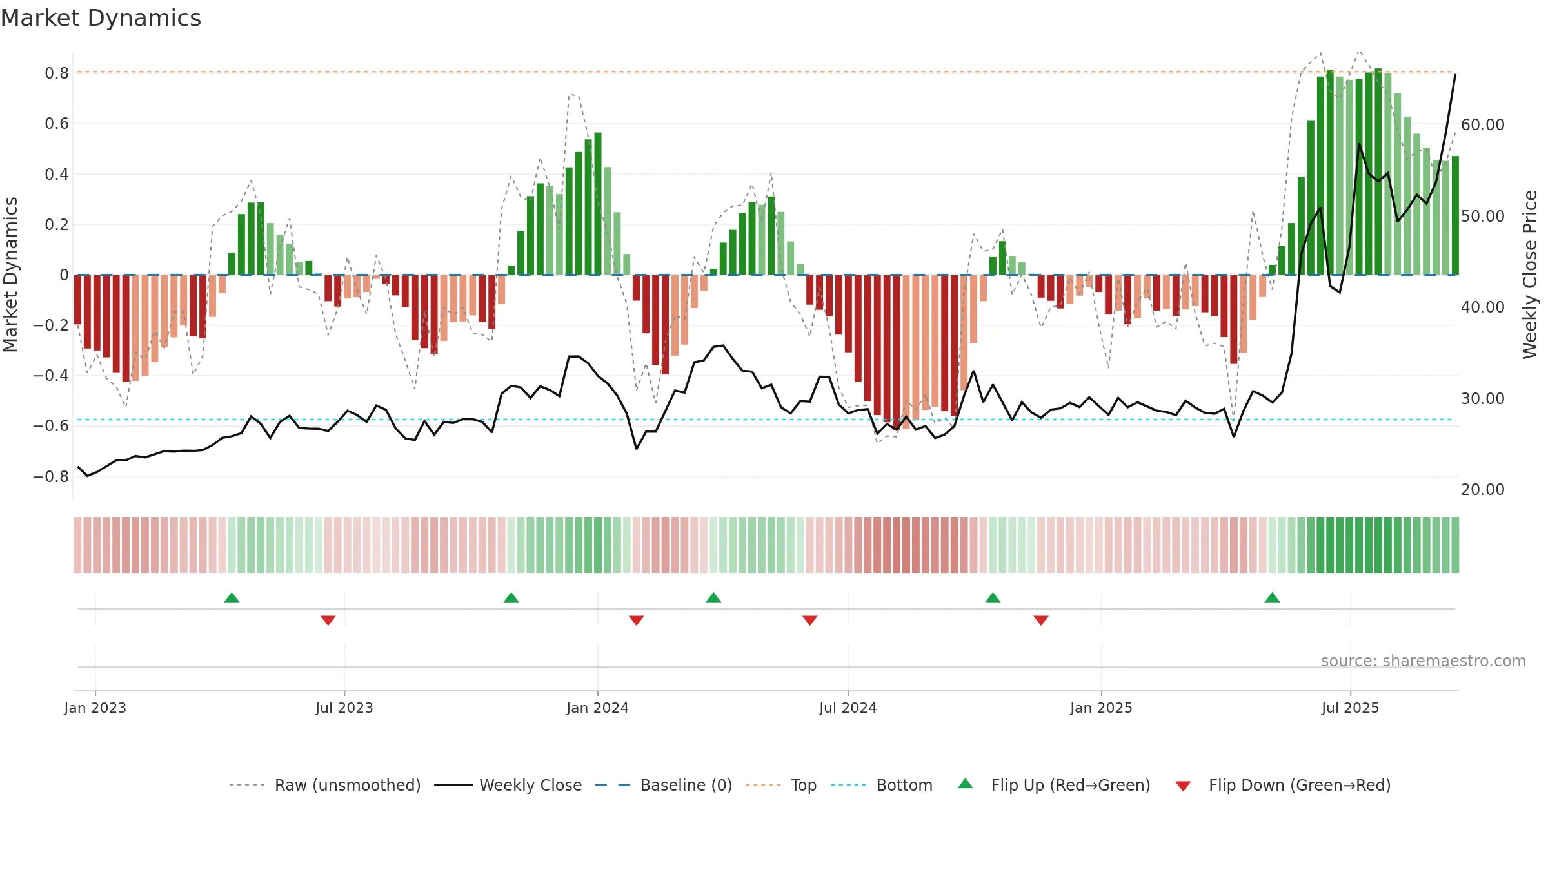Toggle the Bottom legend entry
Viewport: 1548px width, 870px height.
click(882, 785)
